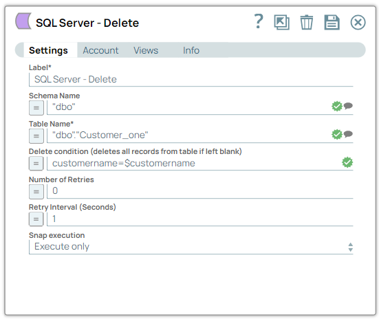Image resolution: width=379 pixels, height=319 pixels.
Task: Toggle expression button for Delete condition
Action: pyautogui.click(x=36, y=164)
